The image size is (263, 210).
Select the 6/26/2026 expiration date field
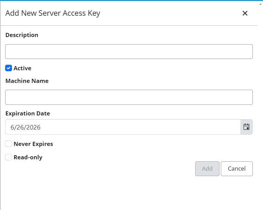tap(123, 127)
